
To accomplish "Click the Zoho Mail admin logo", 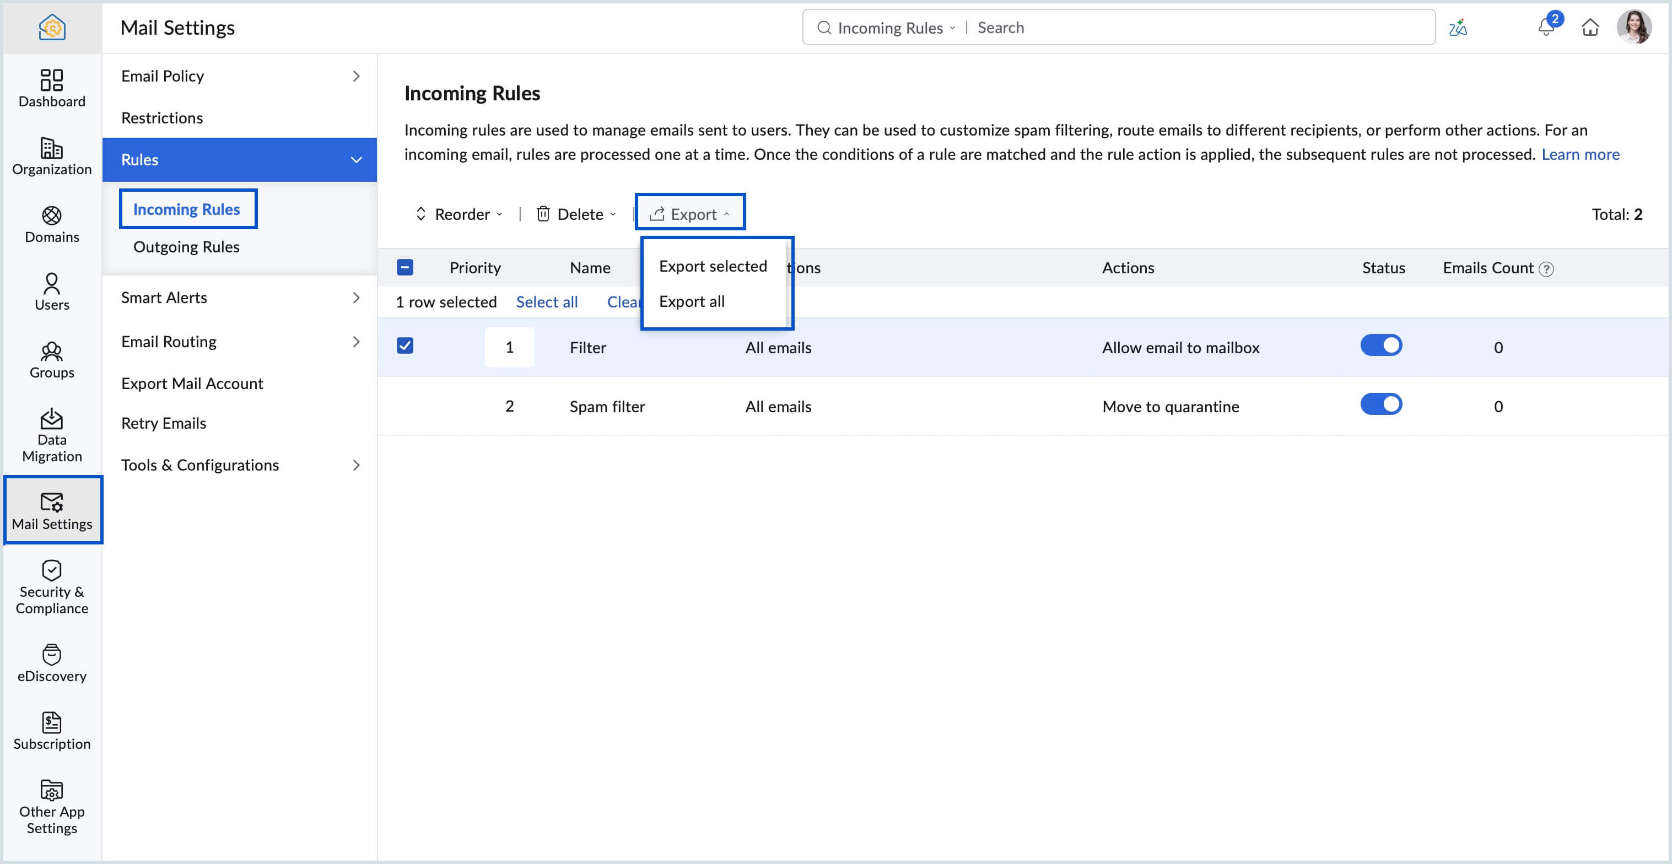I will [52, 27].
